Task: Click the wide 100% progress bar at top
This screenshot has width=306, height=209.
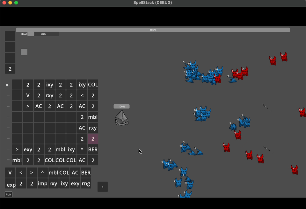Action: (153, 30)
